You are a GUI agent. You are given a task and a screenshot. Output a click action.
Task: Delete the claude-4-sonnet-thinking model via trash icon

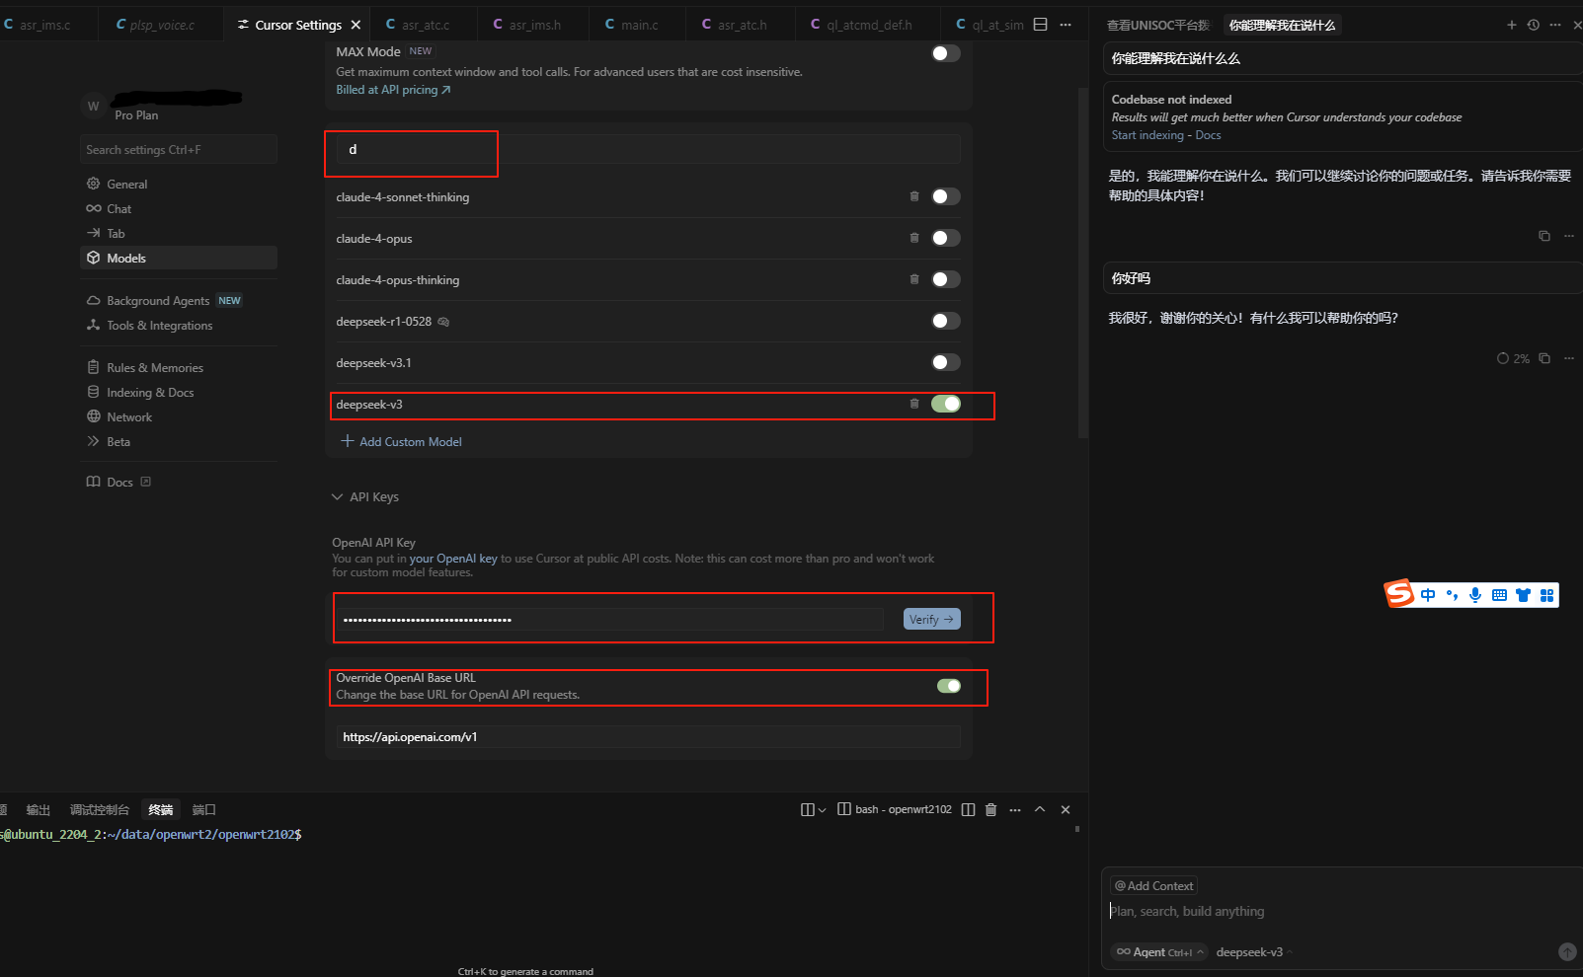click(914, 196)
